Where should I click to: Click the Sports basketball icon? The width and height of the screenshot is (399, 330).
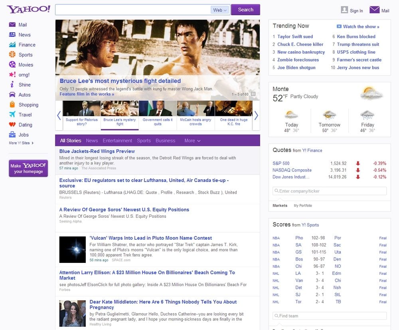[12, 55]
